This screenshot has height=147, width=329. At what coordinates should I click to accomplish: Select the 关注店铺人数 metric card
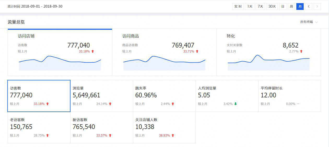(x=164, y=127)
